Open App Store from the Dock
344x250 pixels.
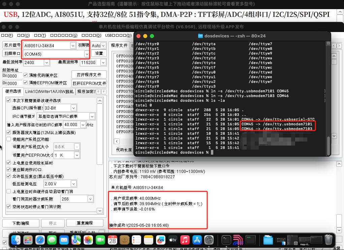[197, 240]
